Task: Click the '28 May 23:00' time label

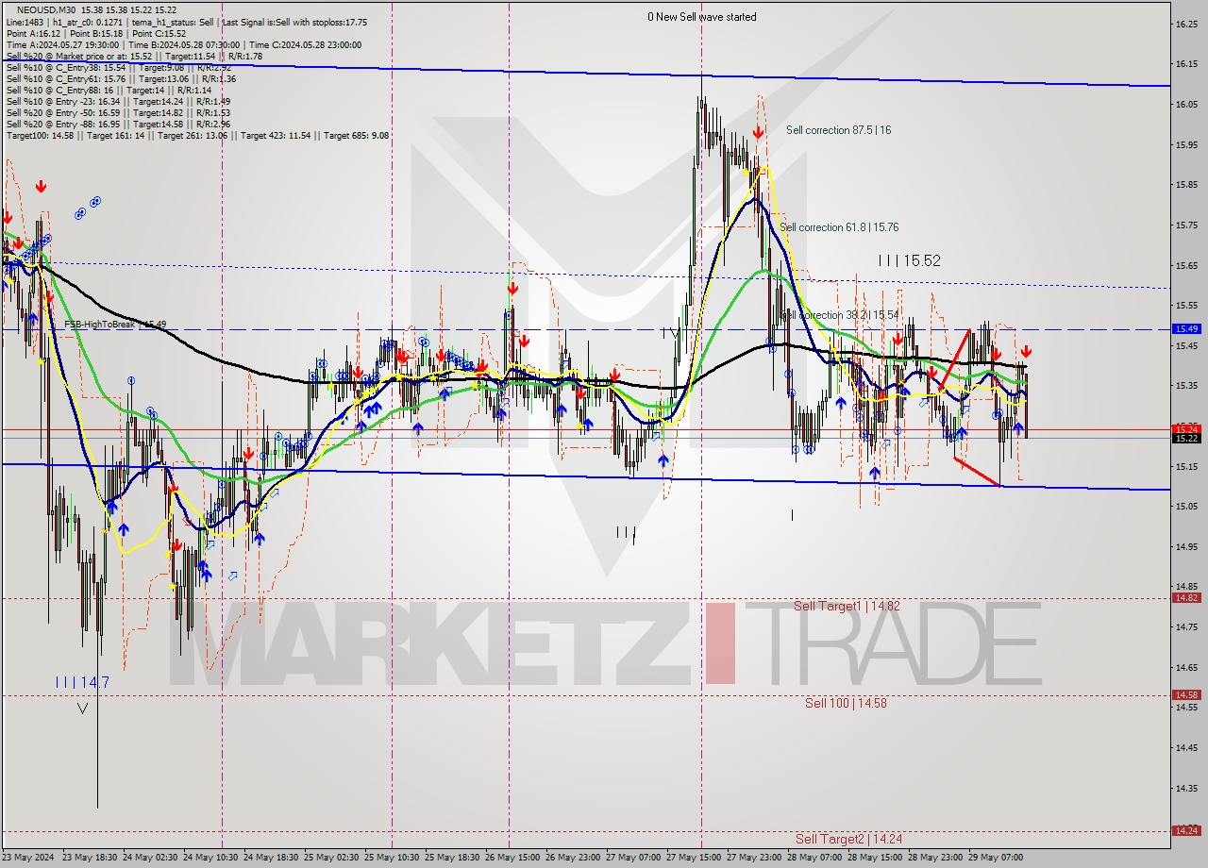Action: 934,858
